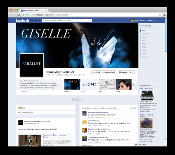
Task: Jump to Founded in the timeline
Action: pos(145,57)
